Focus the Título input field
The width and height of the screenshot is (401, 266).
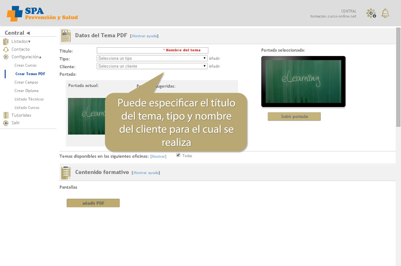[x=152, y=50]
